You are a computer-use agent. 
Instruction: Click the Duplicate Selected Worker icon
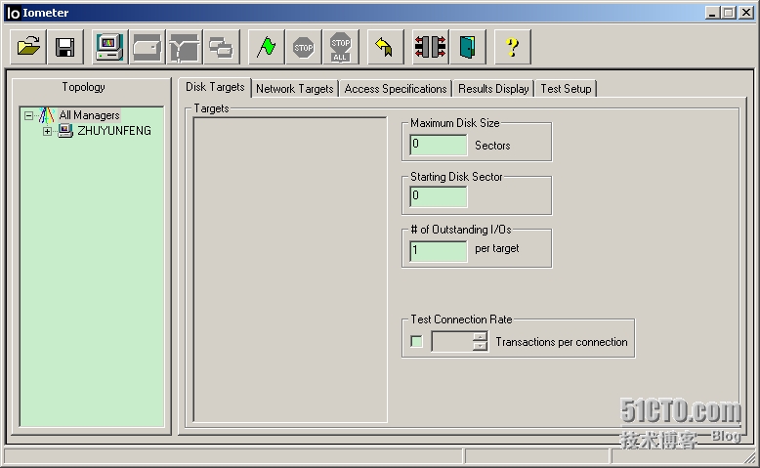tap(222, 47)
